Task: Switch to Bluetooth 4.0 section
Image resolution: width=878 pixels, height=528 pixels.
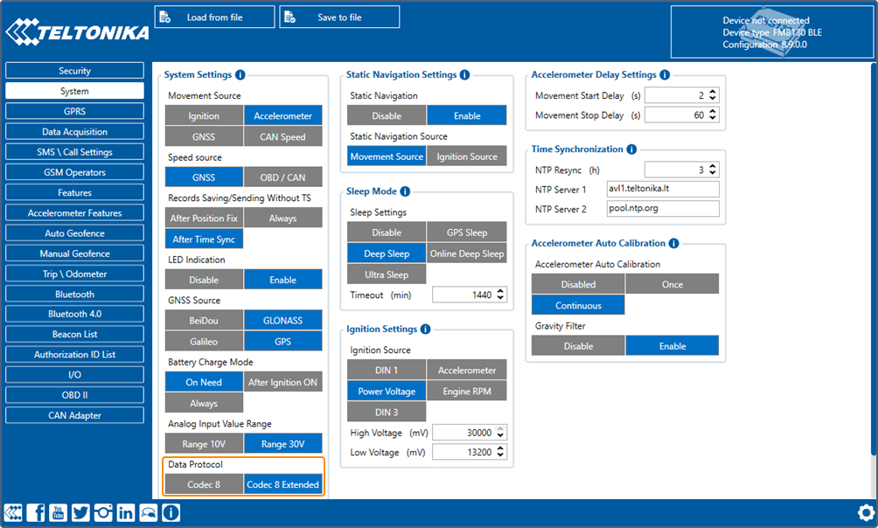Action: click(x=74, y=314)
